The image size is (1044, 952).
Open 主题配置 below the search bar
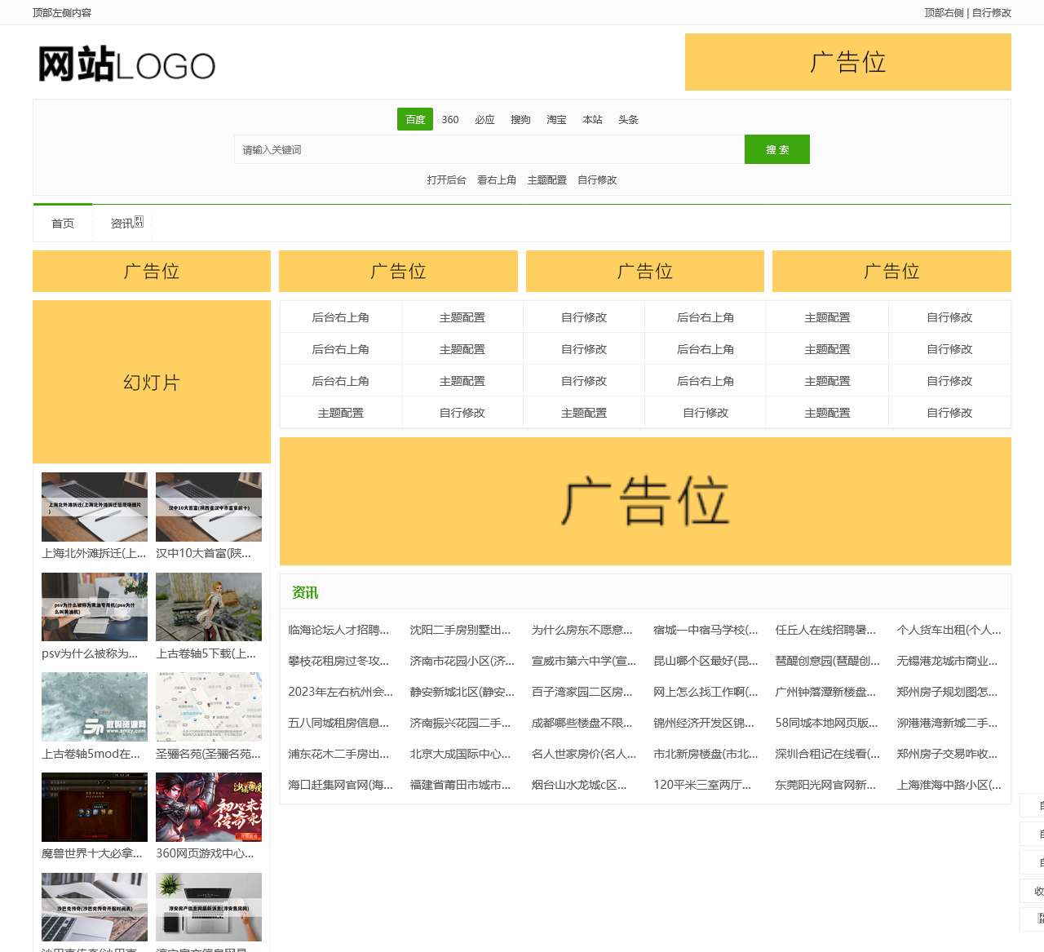547,179
